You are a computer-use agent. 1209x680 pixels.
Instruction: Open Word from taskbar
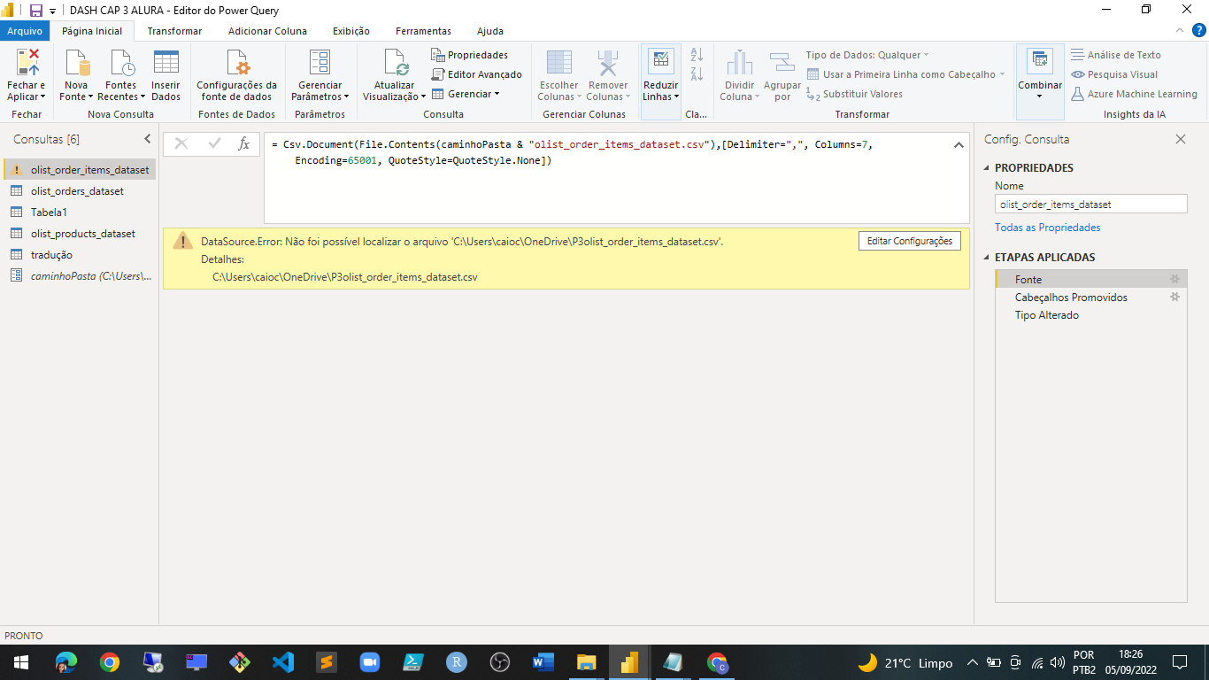(543, 662)
